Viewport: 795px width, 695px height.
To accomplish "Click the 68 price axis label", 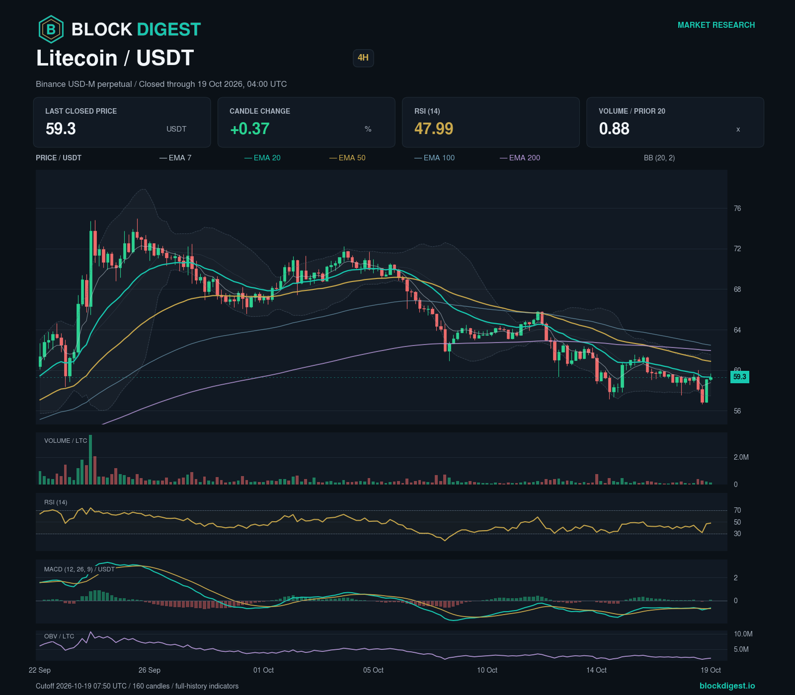I will coord(737,289).
